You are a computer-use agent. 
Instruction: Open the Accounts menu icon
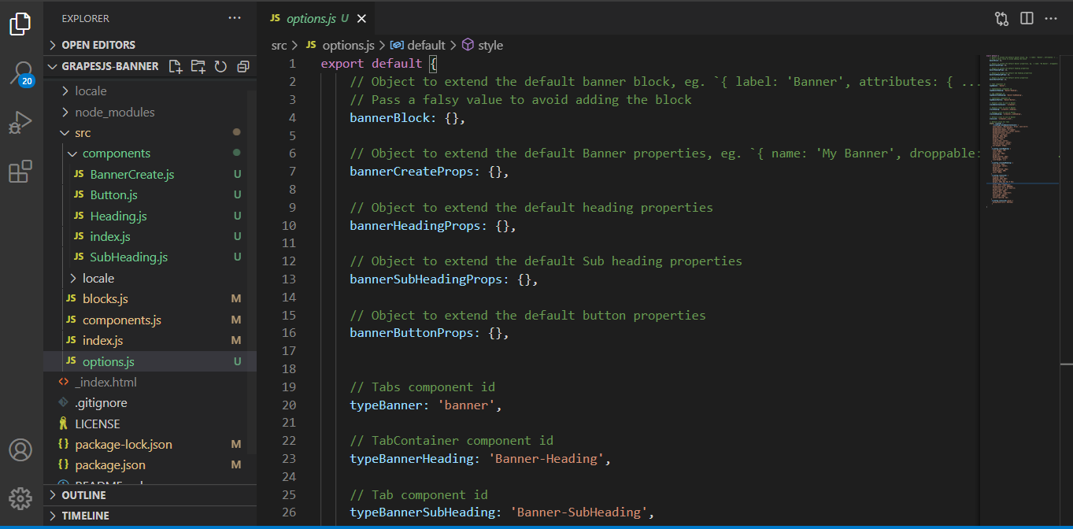coord(20,450)
